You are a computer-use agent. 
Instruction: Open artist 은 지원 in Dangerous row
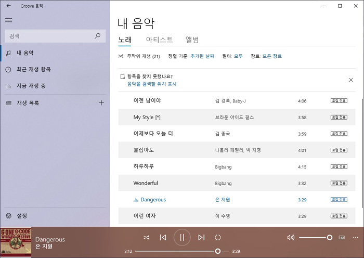(x=223, y=199)
